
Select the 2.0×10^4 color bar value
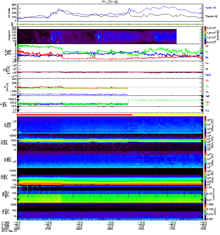(x=211, y=28)
